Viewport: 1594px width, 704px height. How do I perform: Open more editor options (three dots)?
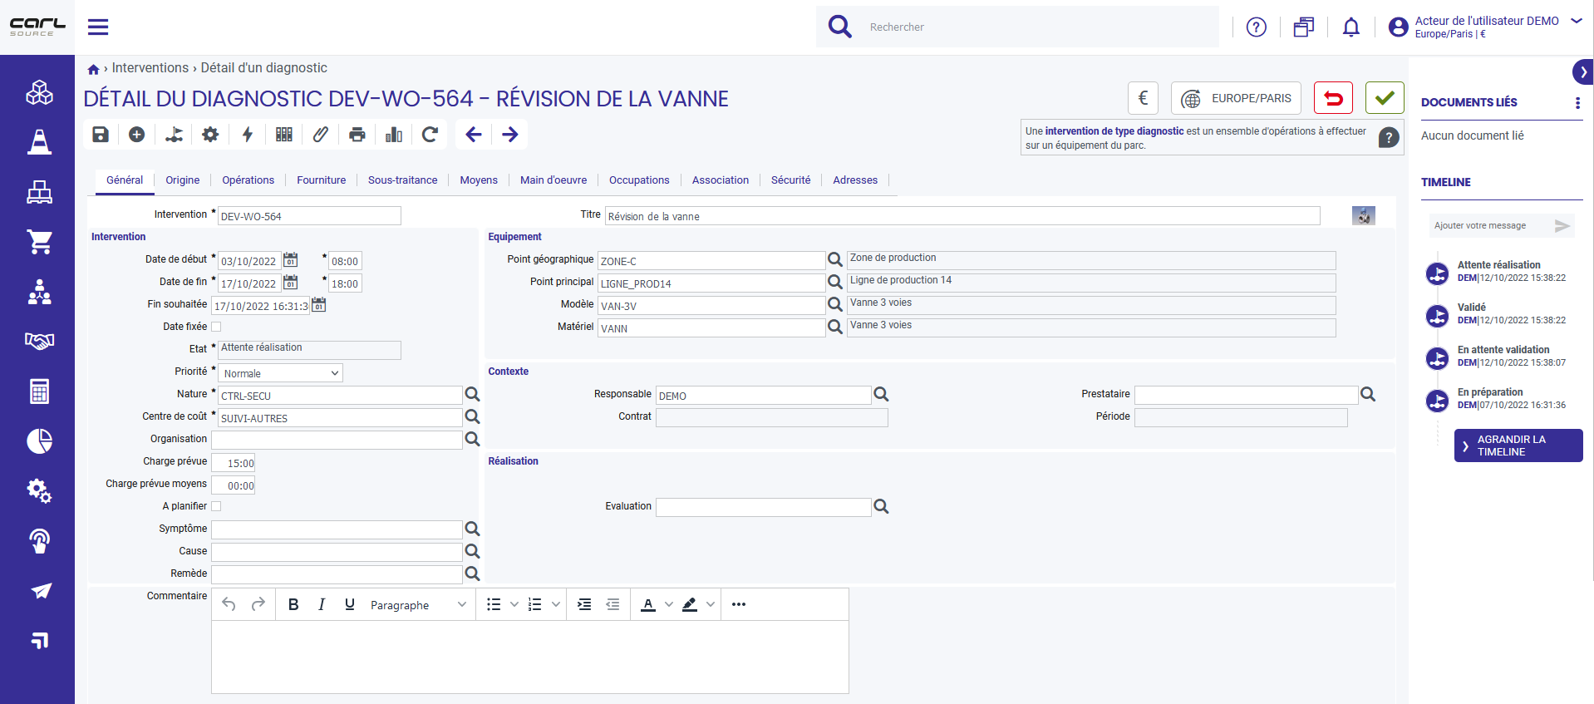(x=739, y=604)
